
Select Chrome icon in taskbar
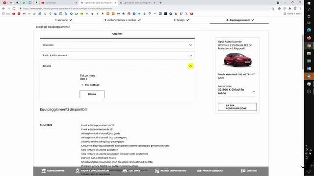coord(309,45)
